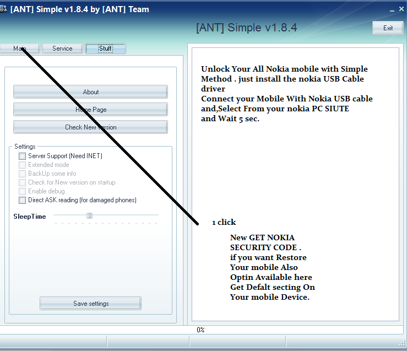Click Save settings button
This screenshot has height=351, width=407.
pyautogui.click(x=90, y=304)
